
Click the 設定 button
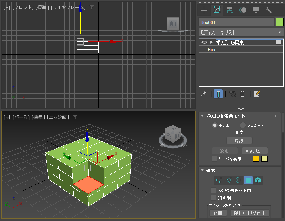tap(225, 151)
